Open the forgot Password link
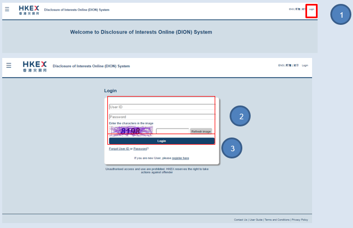353x228 pixels. [139, 149]
